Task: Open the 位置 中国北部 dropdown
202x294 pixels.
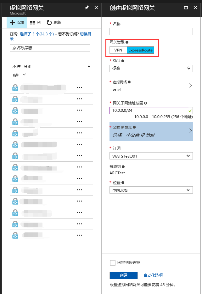Action: pyautogui.click(x=151, y=190)
